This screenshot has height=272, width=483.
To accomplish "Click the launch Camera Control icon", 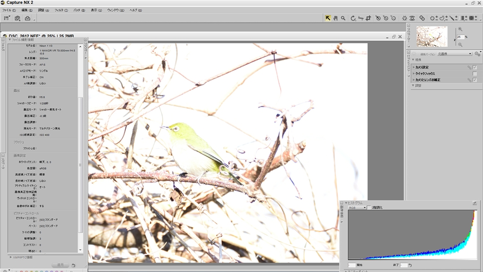I will 17,18.
